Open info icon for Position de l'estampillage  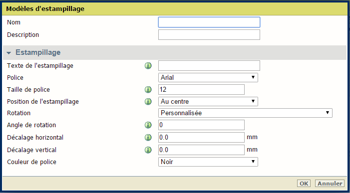[x=148, y=102]
